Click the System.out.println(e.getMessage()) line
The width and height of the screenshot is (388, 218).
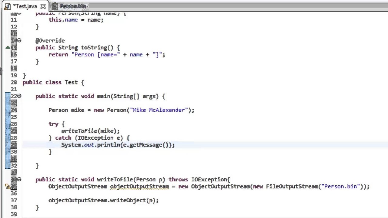(118, 145)
